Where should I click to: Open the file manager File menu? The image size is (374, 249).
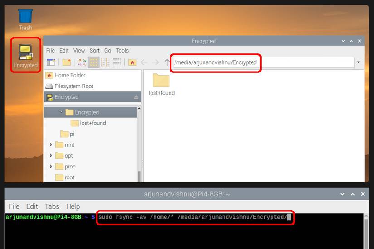pos(50,51)
